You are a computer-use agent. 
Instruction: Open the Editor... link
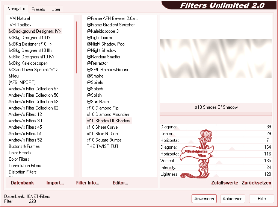[120, 183]
